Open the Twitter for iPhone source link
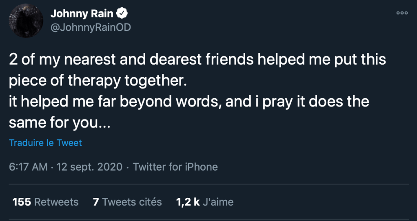 175,167
